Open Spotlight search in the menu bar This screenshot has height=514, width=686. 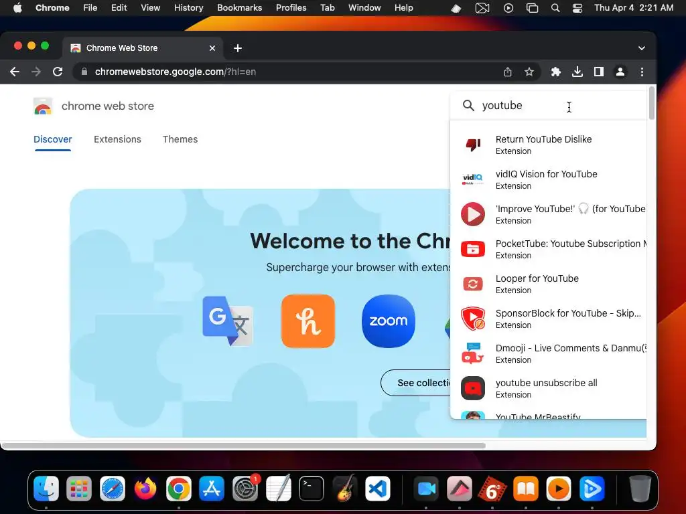coord(555,8)
